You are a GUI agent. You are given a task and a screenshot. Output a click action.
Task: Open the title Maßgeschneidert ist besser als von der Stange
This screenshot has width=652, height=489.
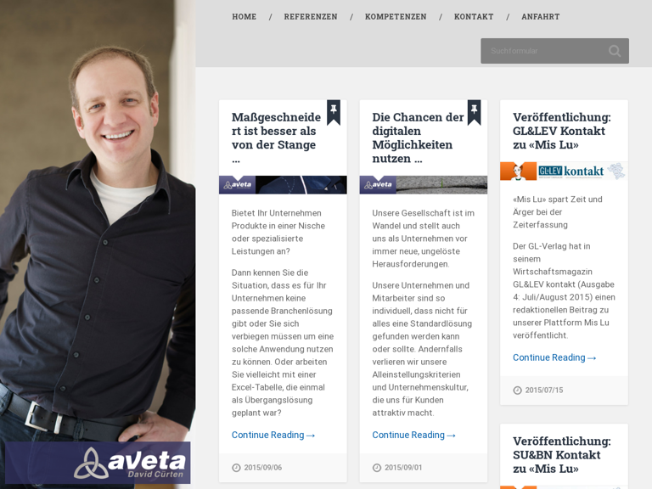coord(276,138)
